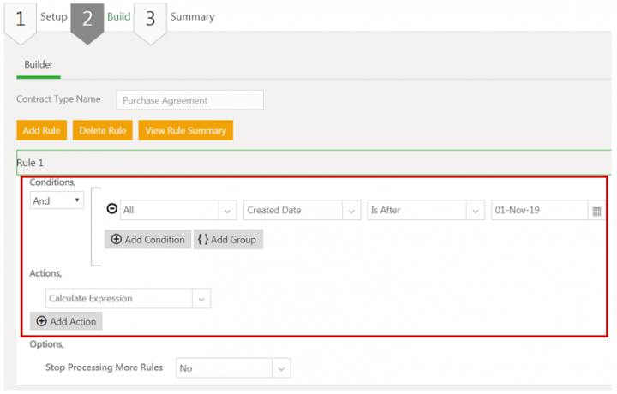Screen dimensions: 617x394
Task: Click the remove condition minus icon
Action: click(111, 209)
